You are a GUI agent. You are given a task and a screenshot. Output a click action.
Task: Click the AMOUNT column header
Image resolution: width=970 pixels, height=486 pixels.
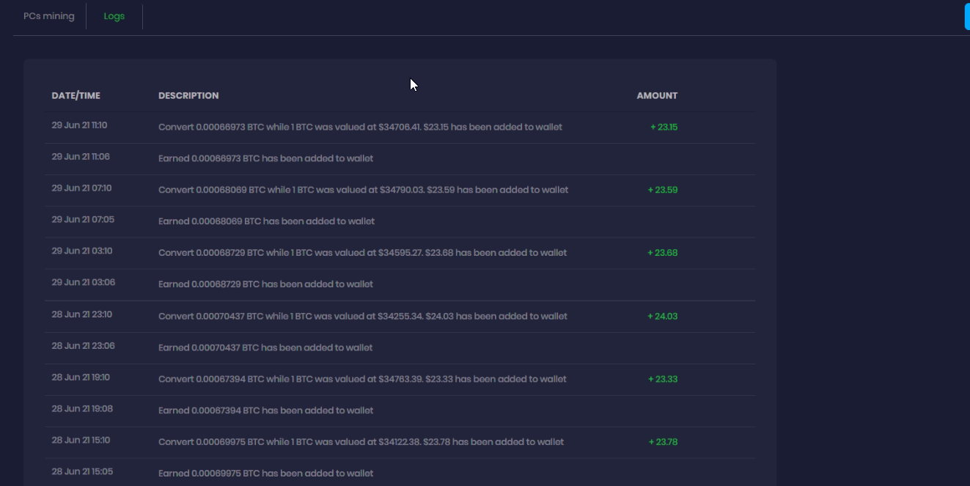click(656, 95)
